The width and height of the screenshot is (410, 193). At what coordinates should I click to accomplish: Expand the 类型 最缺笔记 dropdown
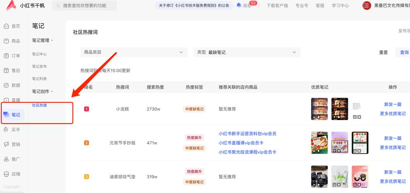[247, 52]
